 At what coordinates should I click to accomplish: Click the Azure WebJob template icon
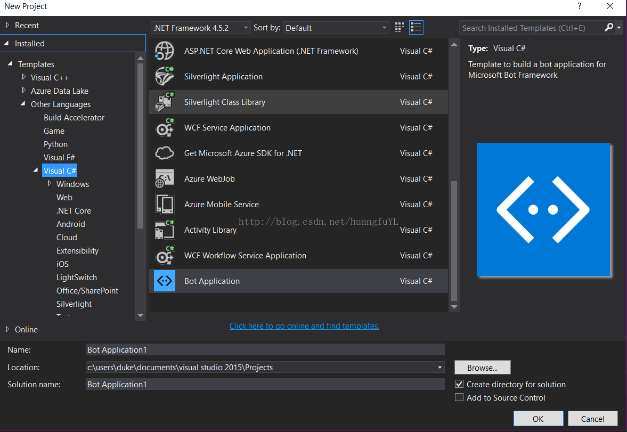point(165,179)
